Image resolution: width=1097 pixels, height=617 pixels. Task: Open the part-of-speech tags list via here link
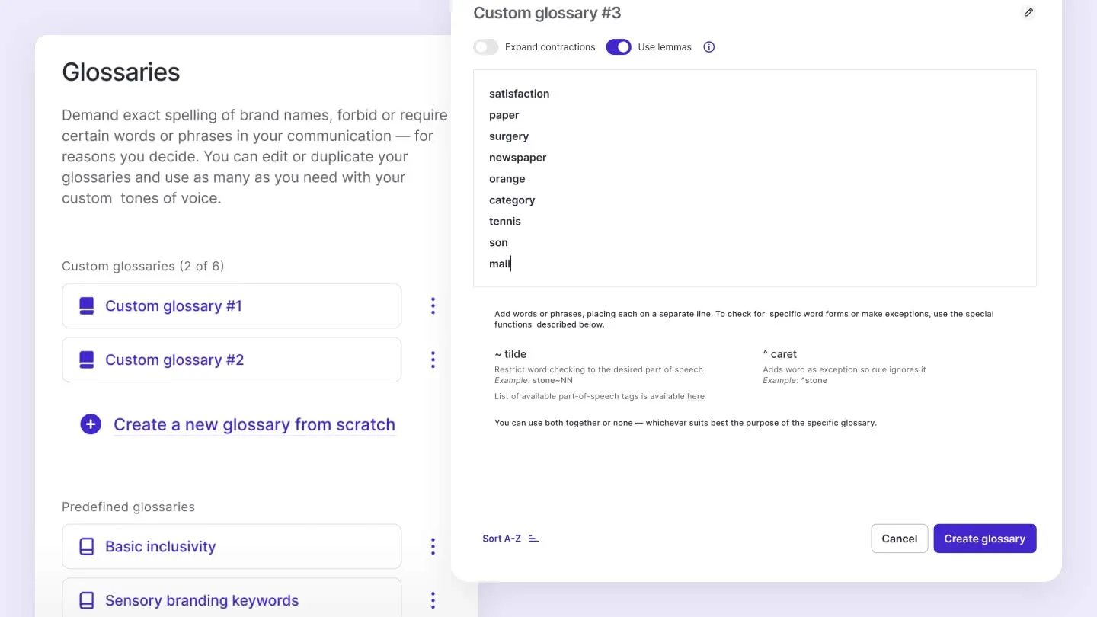pos(696,396)
